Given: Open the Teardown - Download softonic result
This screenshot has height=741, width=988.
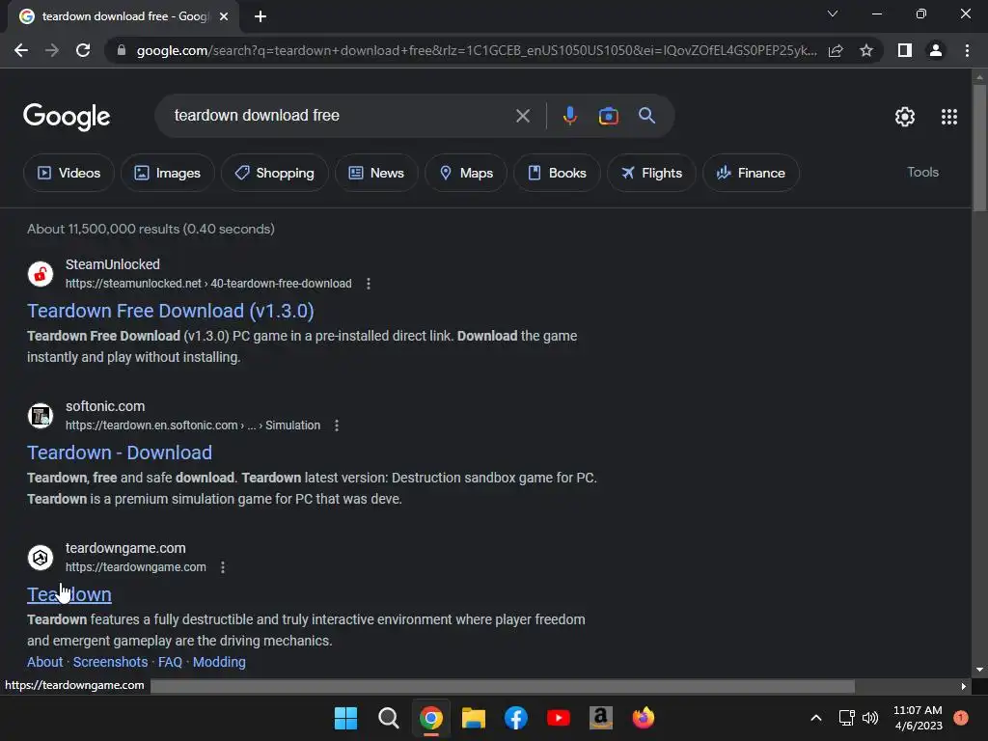Looking at the screenshot, I should [x=120, y=453].
